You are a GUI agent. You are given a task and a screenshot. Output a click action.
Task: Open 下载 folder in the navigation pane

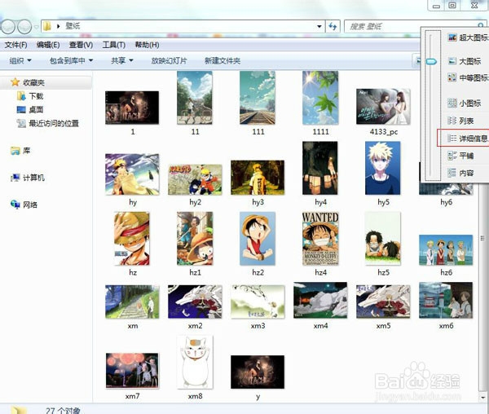coord(30,96)
